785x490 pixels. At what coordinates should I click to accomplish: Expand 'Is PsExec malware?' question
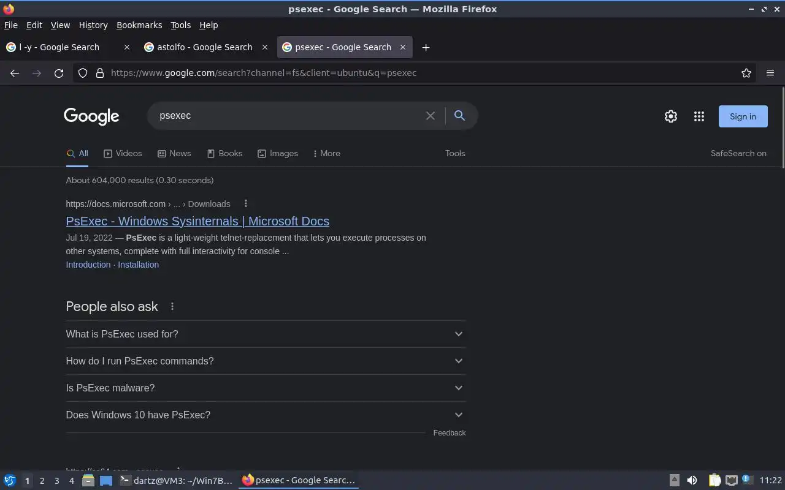[x=266, y=388]
